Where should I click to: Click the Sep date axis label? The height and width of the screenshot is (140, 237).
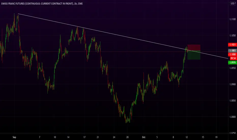[14, 137]
